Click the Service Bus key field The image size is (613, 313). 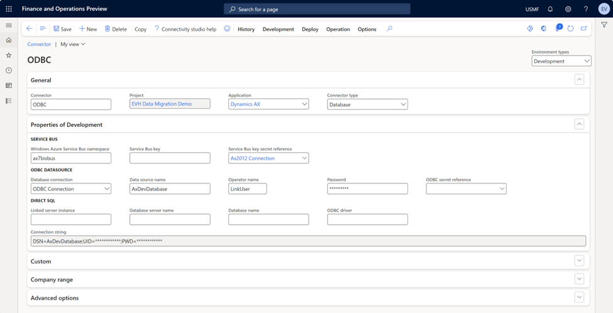(170, 158)
